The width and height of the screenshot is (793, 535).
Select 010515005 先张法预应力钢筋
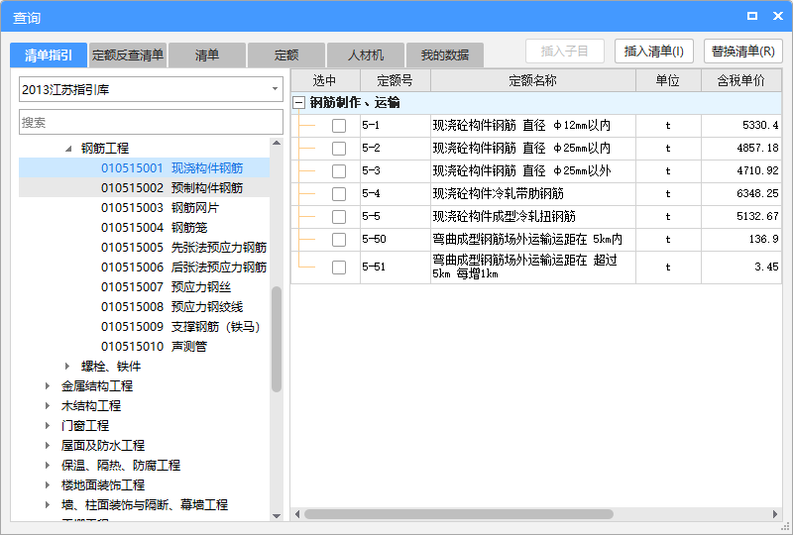(x=144, y=248)
